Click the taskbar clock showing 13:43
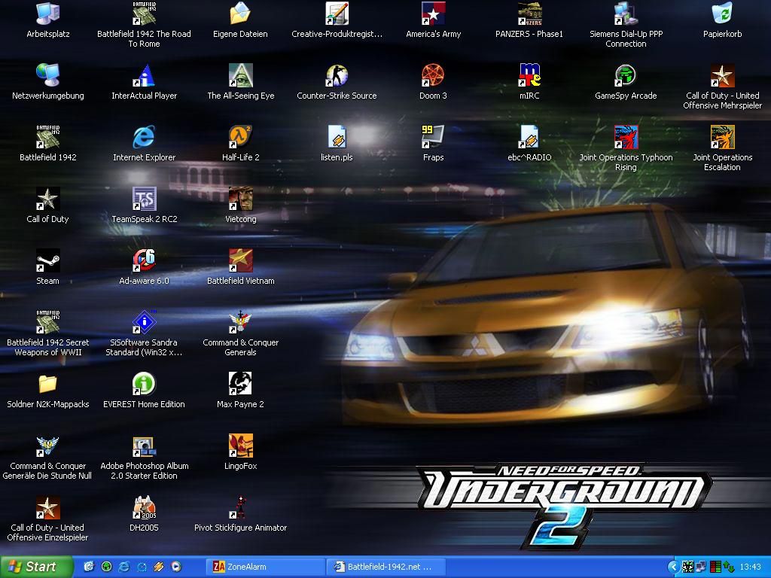 click(750, 567)
